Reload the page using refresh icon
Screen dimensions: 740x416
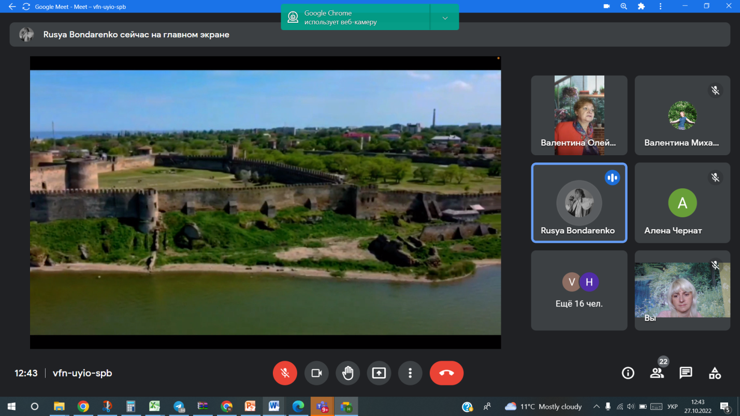[26, 7]
